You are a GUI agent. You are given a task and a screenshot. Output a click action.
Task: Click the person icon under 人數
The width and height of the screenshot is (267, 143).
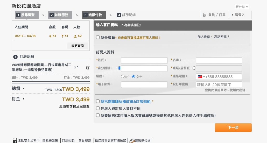75,36
